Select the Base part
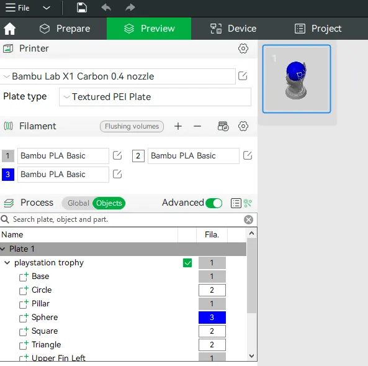This screenshot has width=368, height=366. (x=40, y=277)
